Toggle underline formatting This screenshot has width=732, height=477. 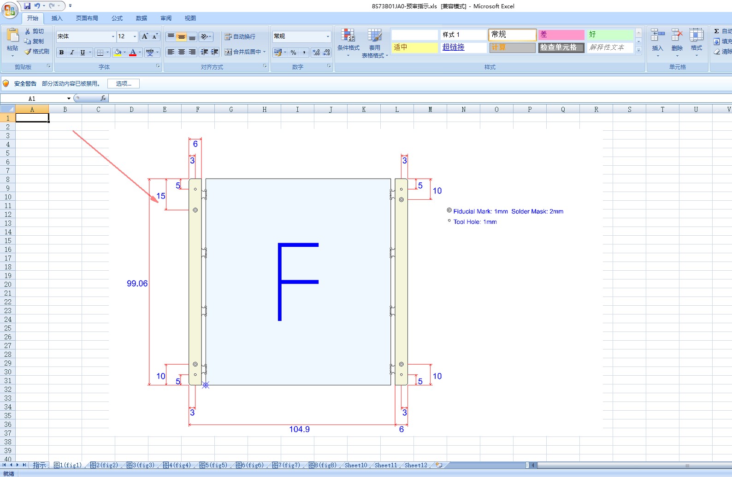click(x=83, y=52)
